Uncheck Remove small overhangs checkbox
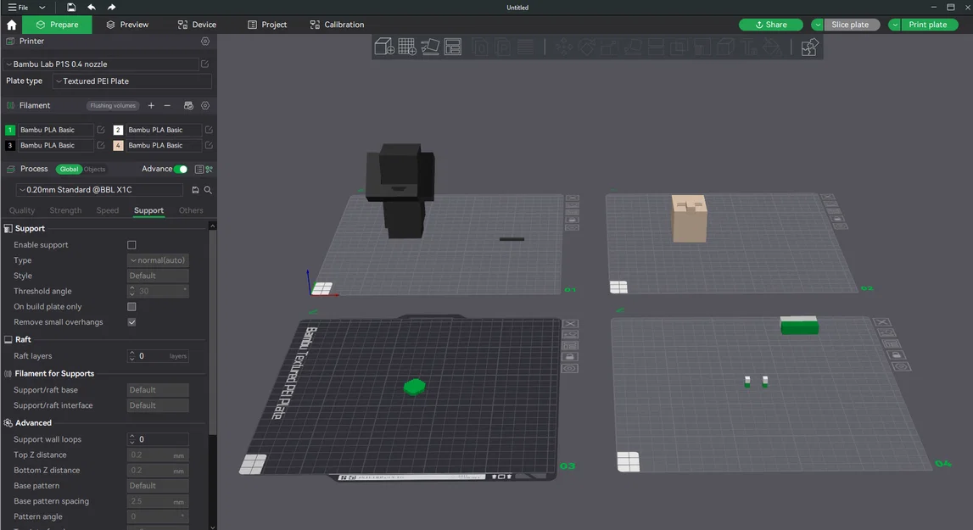 [131, 322]
